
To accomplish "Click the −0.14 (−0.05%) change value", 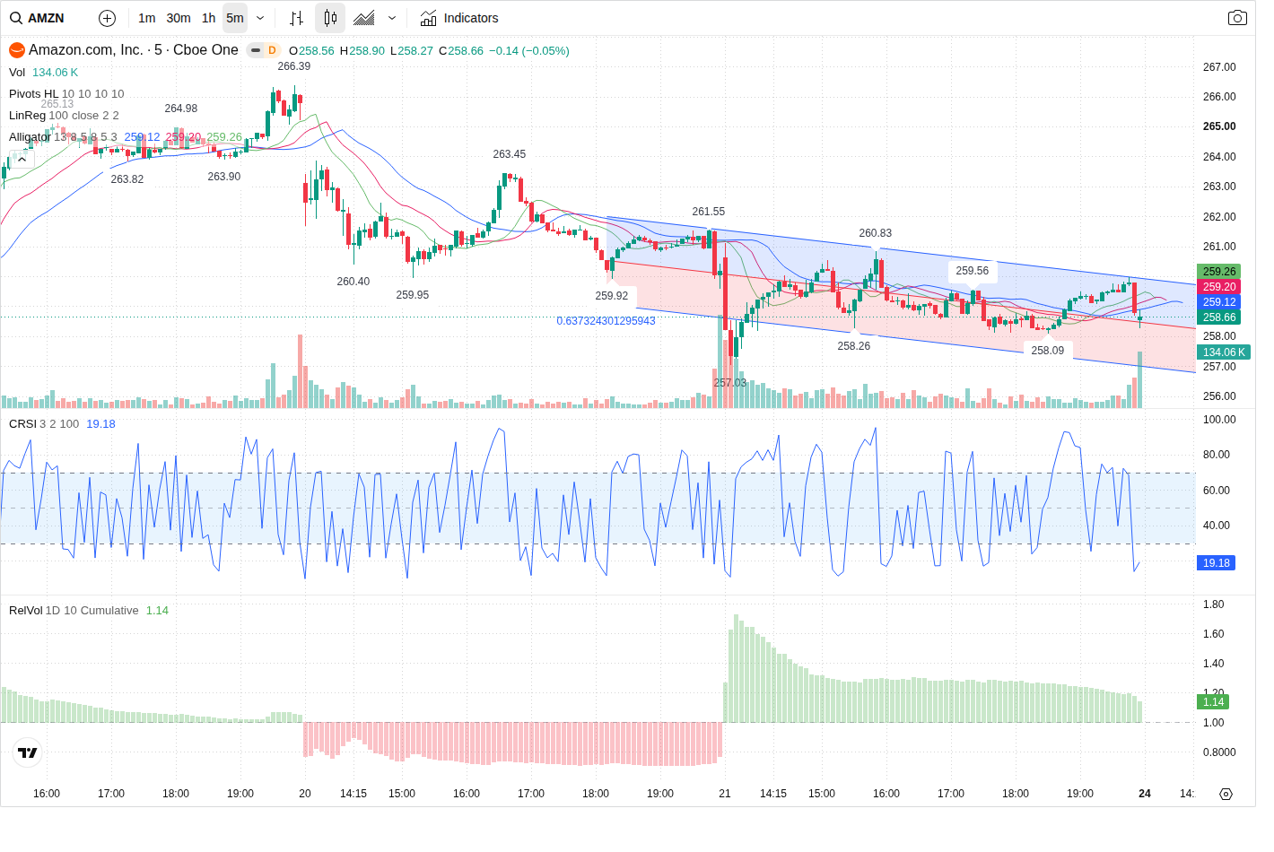I will (528, 51).
